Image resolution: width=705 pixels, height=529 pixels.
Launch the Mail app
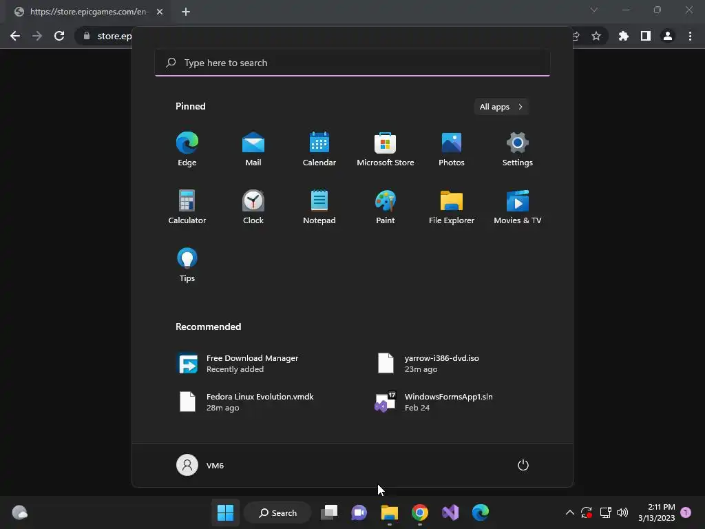[253, 149]
